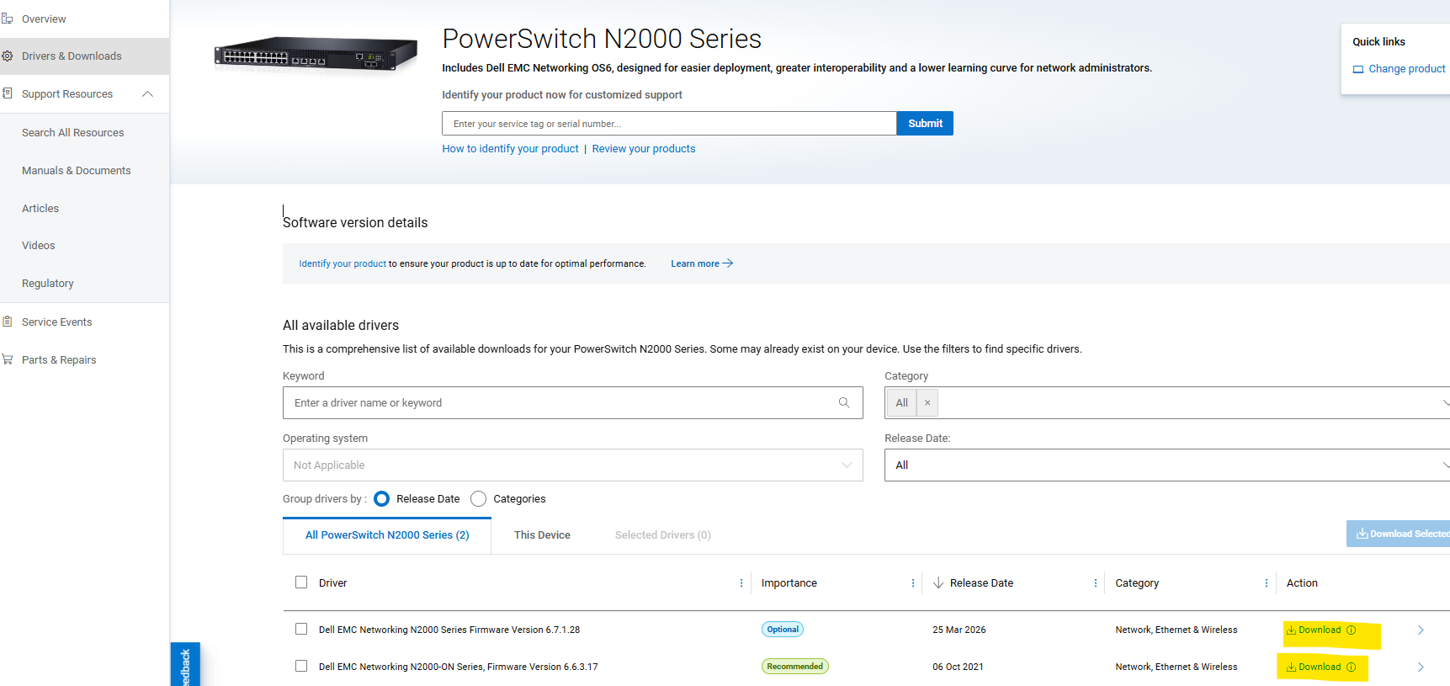This screenshot has width=1450, height=686.
Task: Click the Change product laptop icon
Action: click(x=1358, y=69)
